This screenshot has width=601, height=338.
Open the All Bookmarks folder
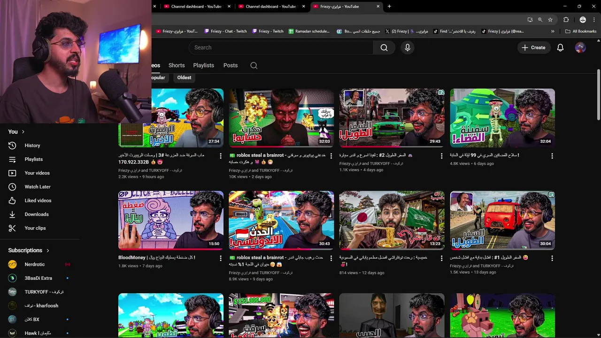point(581,31)
